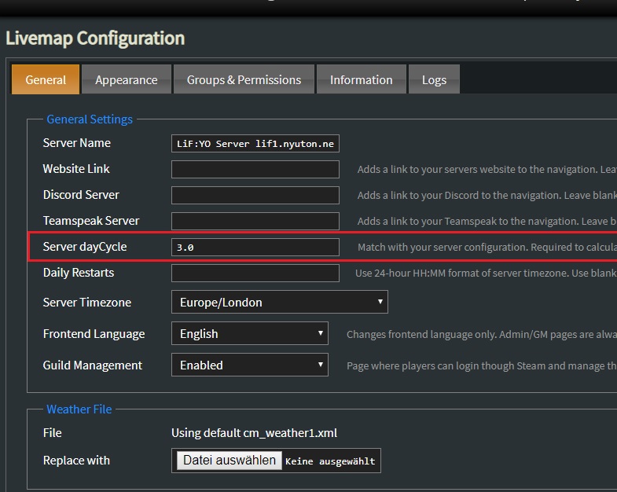Open the Appearance tab
Viewport: 617px width, 492px height.
[126, 79]
